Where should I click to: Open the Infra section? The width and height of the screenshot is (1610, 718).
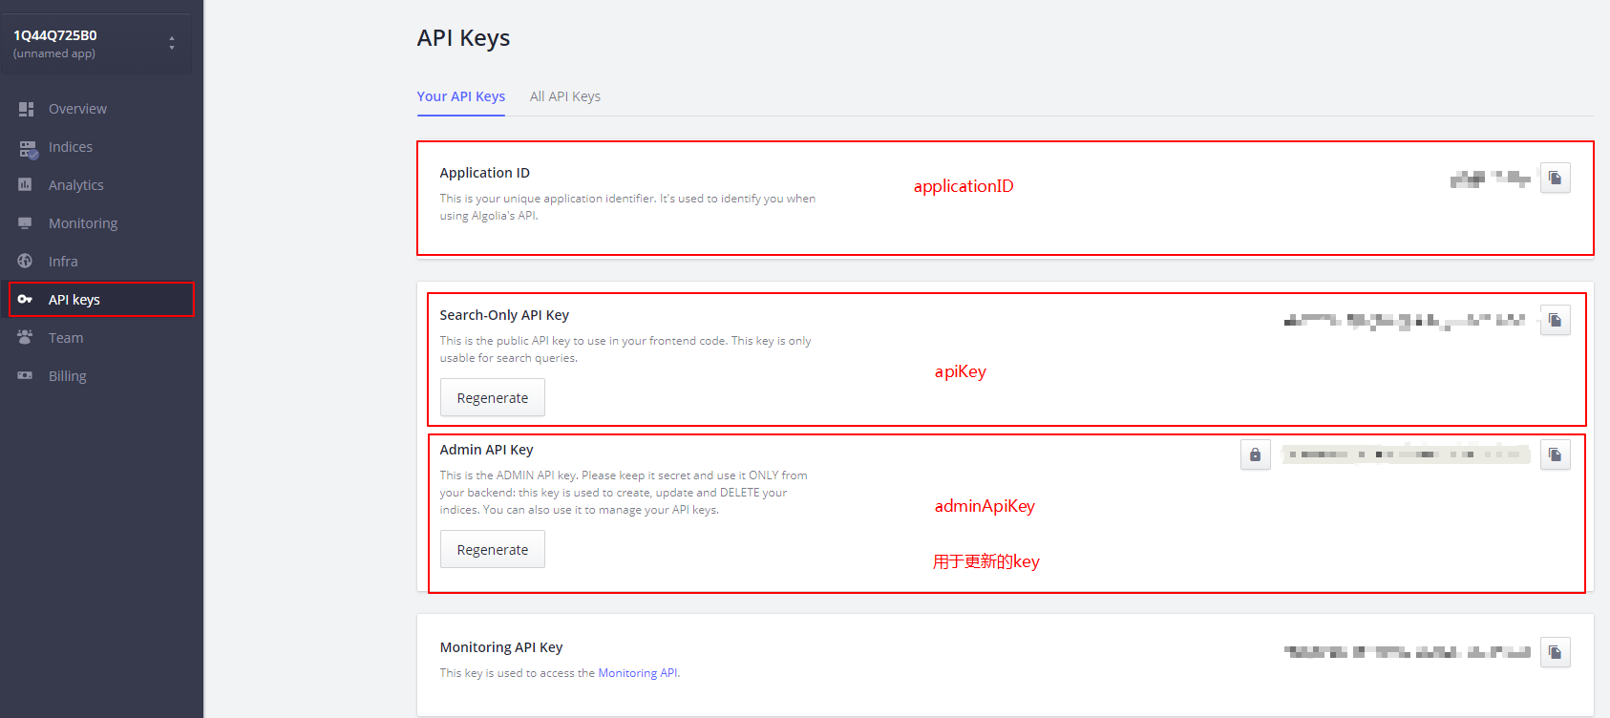[x=63, y=262]
